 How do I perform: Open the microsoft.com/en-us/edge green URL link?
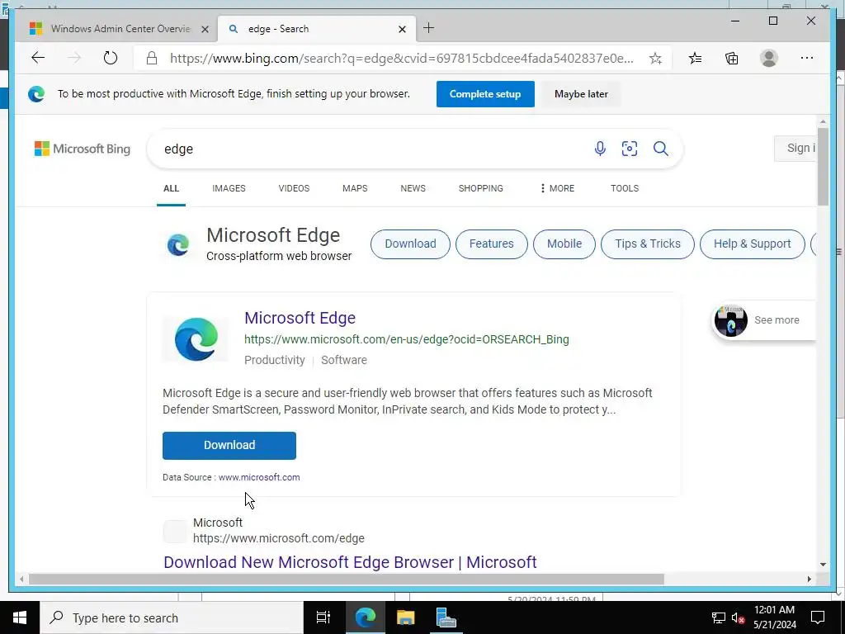[x=406, y=339]
